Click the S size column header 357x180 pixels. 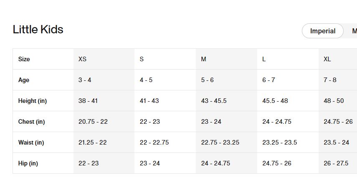click(x=142, y=59)
